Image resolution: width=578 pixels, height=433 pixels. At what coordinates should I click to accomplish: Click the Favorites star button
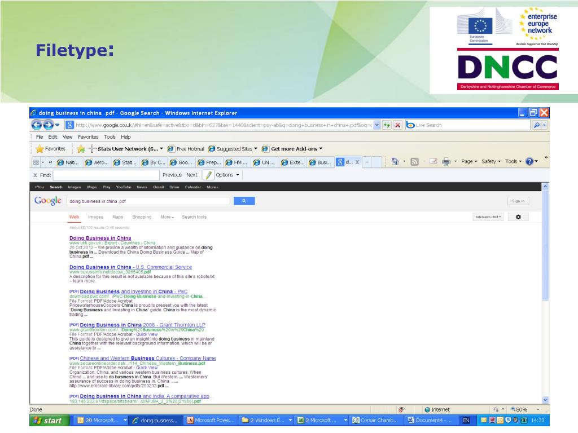[x=51, y=149]
